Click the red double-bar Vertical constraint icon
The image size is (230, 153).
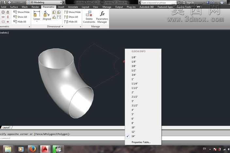[8, 17]
